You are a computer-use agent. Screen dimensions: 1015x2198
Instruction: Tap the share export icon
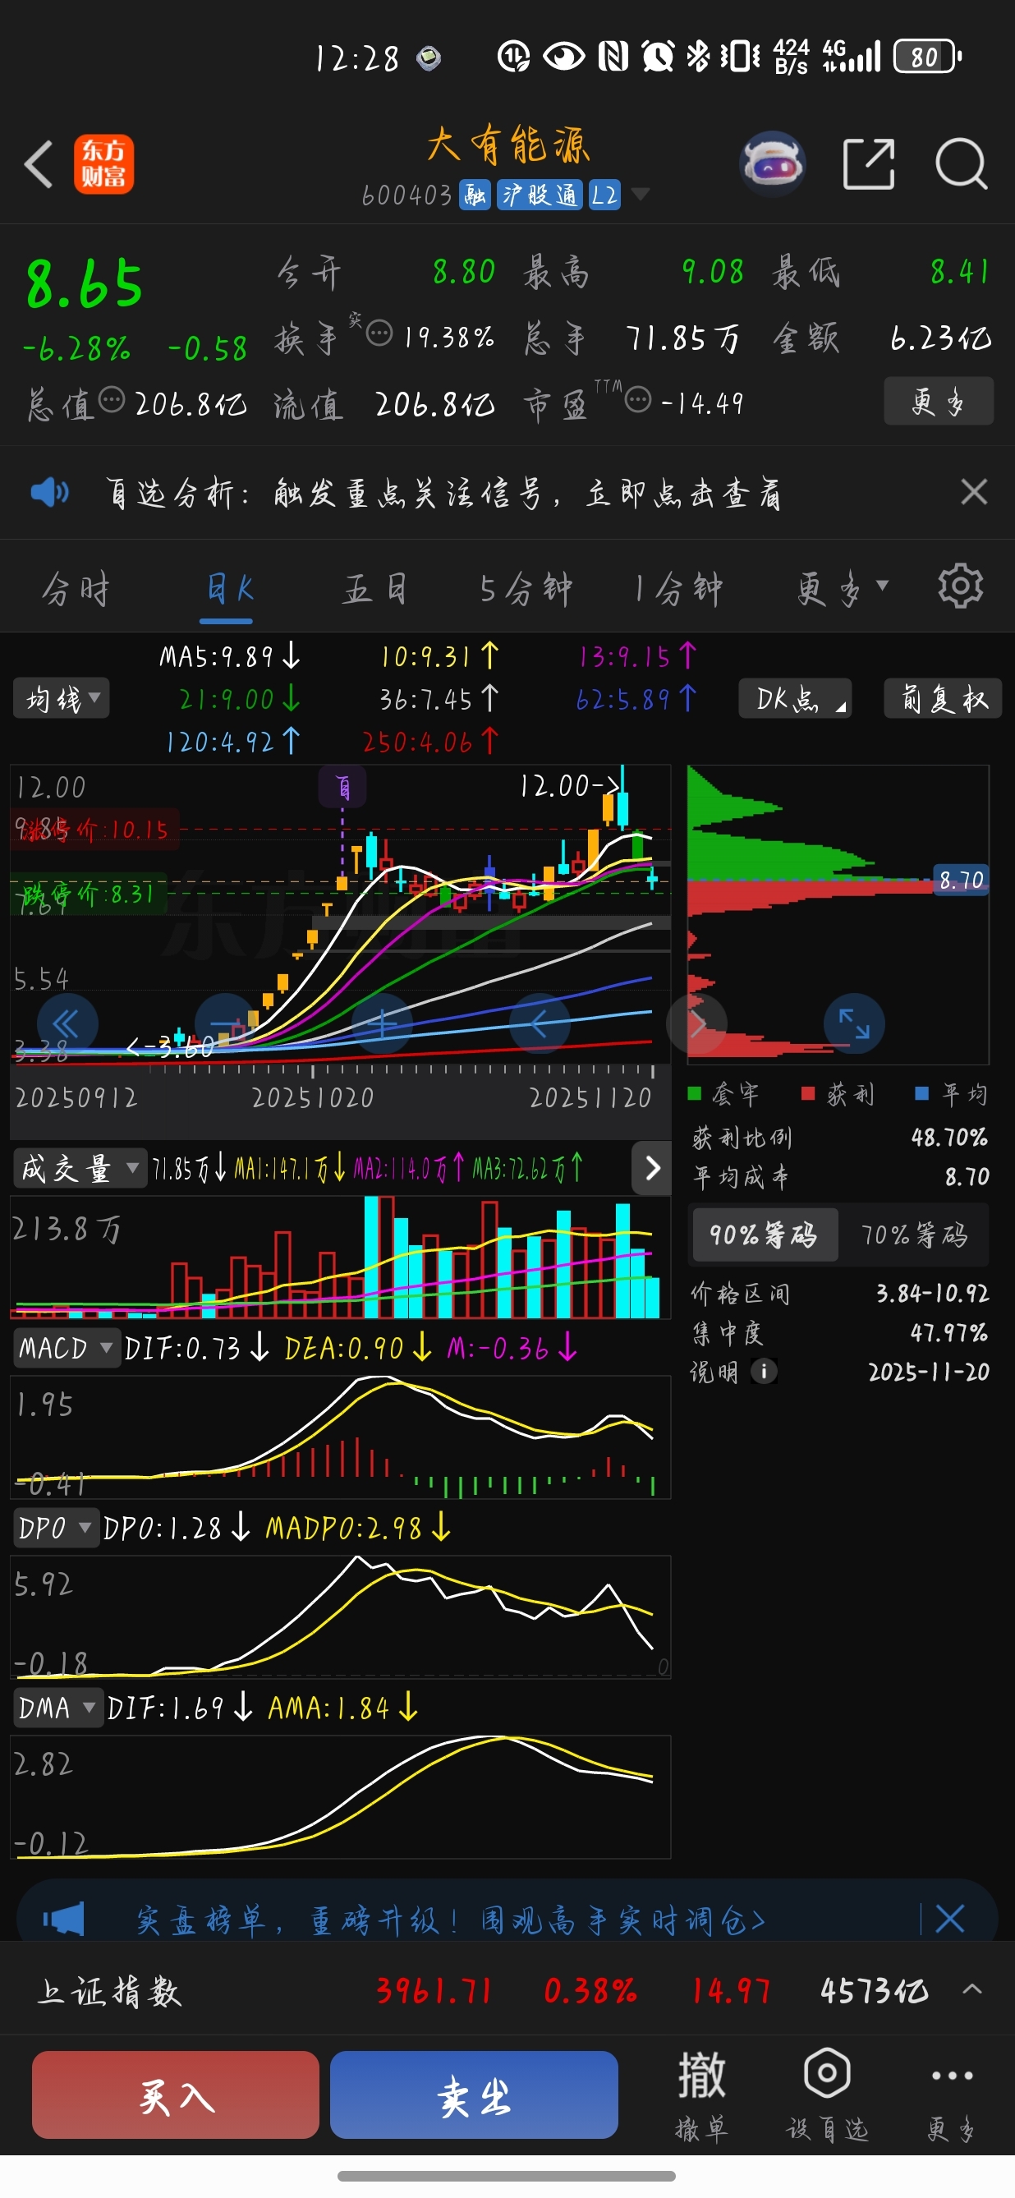868,163
